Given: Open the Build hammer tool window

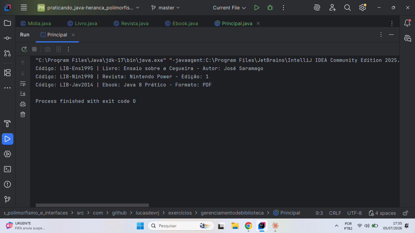Looking at the screenshot, I should [x=7, y=124].
